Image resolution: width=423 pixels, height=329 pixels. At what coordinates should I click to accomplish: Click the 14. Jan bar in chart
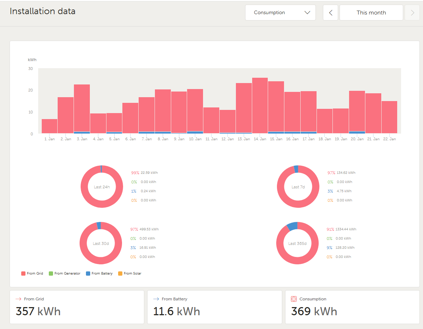pos(260,106)
